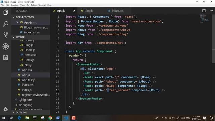This screenshot has height=121, width=215.
Task: Open Blog.js in the MYAPP tree
Action: coord(31,45)
